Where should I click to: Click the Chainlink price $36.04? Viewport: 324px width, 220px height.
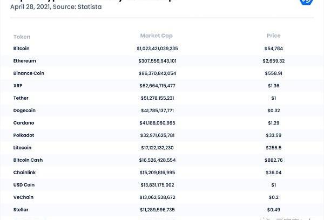[x=274, y=173]
